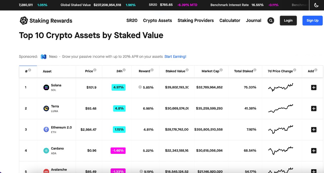This screenshot has width=324, height=173.
Task: View Solana's 7d price change sparkline
Action: click(280, 87)
